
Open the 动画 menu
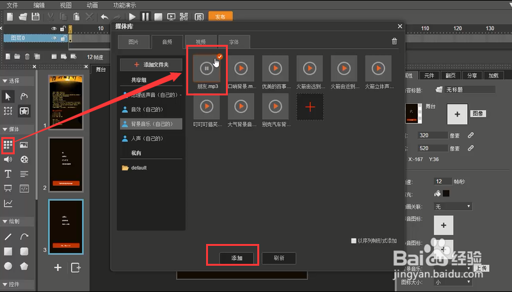click(92, 5)
